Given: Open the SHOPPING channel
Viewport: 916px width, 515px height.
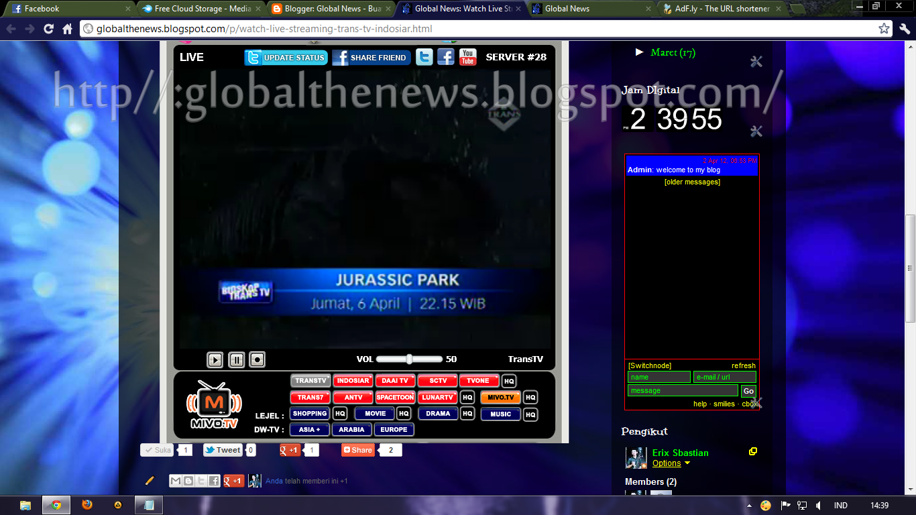Looking at the screenshot, I should 310,414.
